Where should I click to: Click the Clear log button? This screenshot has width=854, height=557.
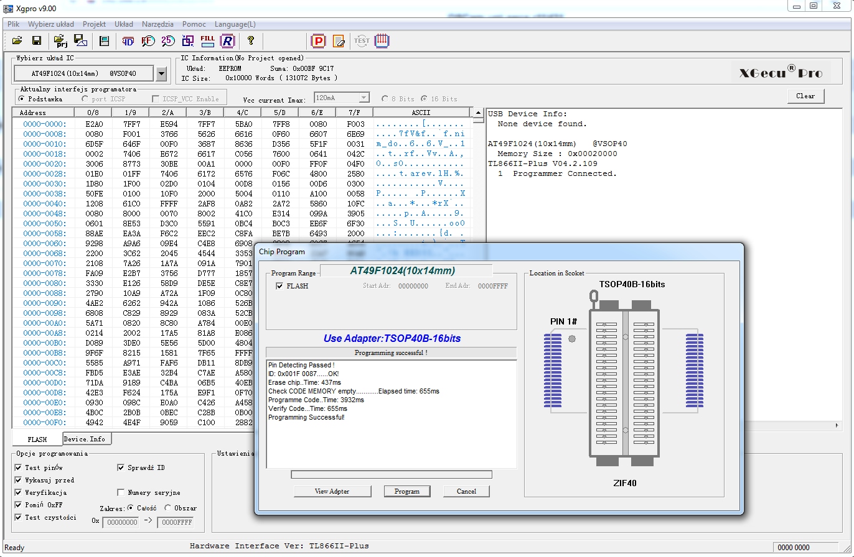(805, 96)
